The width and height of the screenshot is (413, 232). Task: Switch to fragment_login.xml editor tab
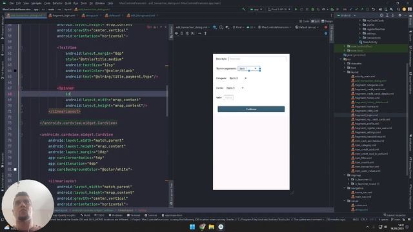click(x=64, y=15)
